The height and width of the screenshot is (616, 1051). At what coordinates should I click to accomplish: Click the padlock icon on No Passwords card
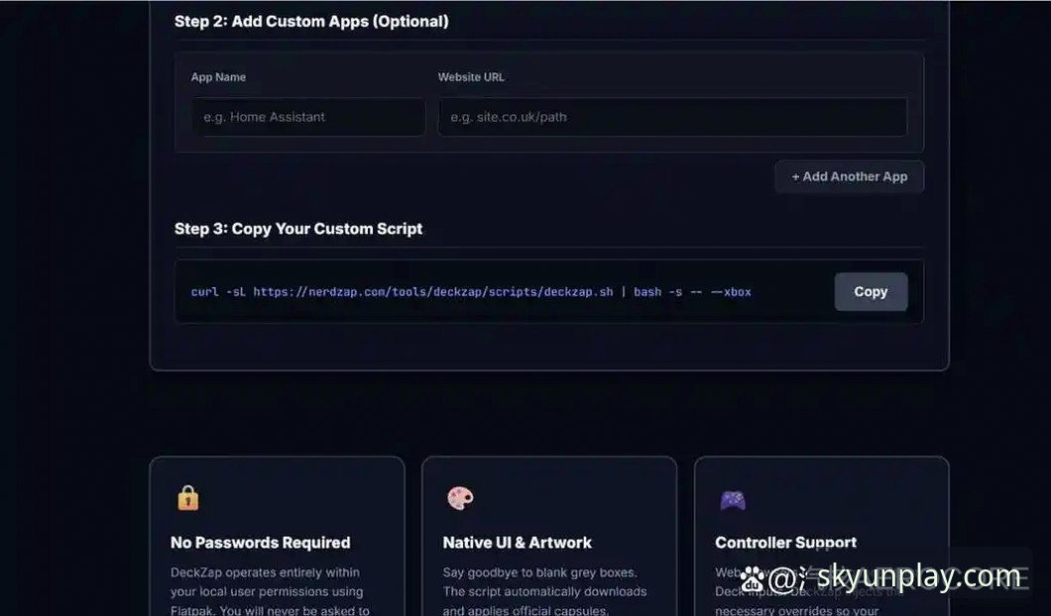(187, 498)
